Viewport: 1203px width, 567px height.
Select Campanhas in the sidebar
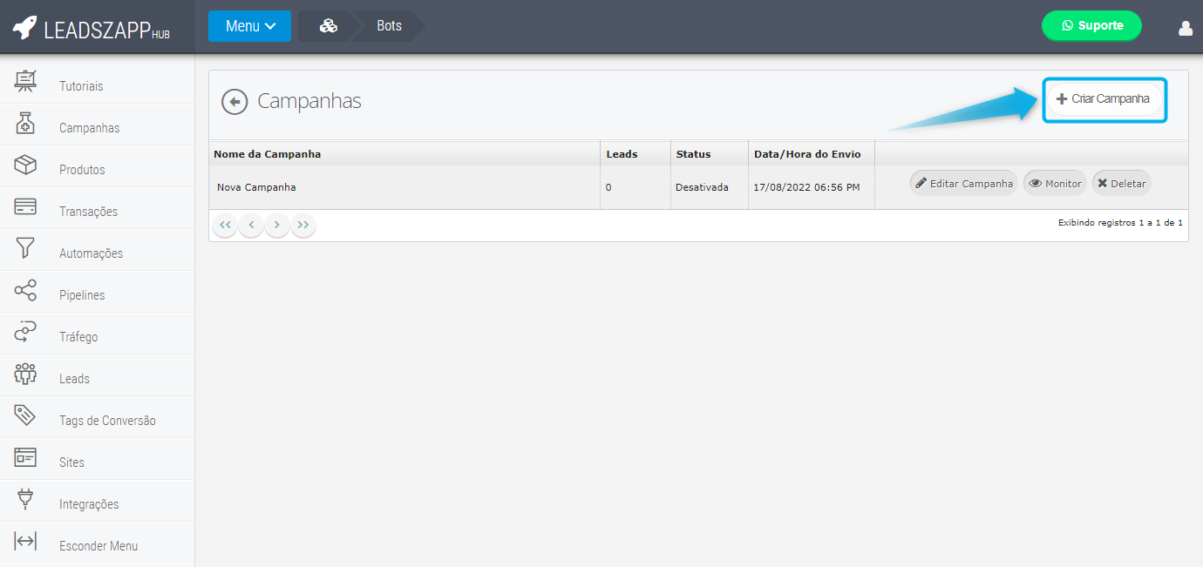pyautogui.click(x=89, y=128)
